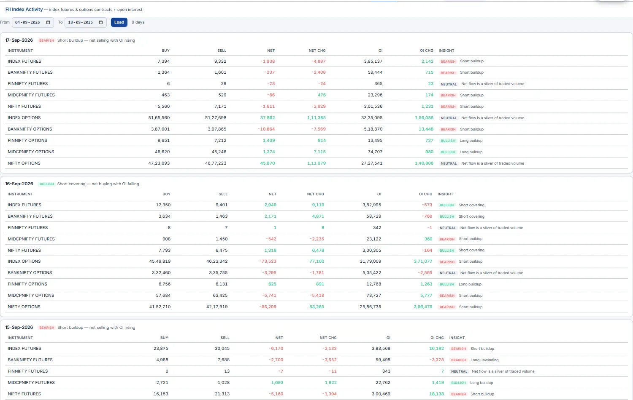Select the 17-Sep-2026 date heading
The width and height of the screenshot is (633, 400).
(x=19, y=40)
